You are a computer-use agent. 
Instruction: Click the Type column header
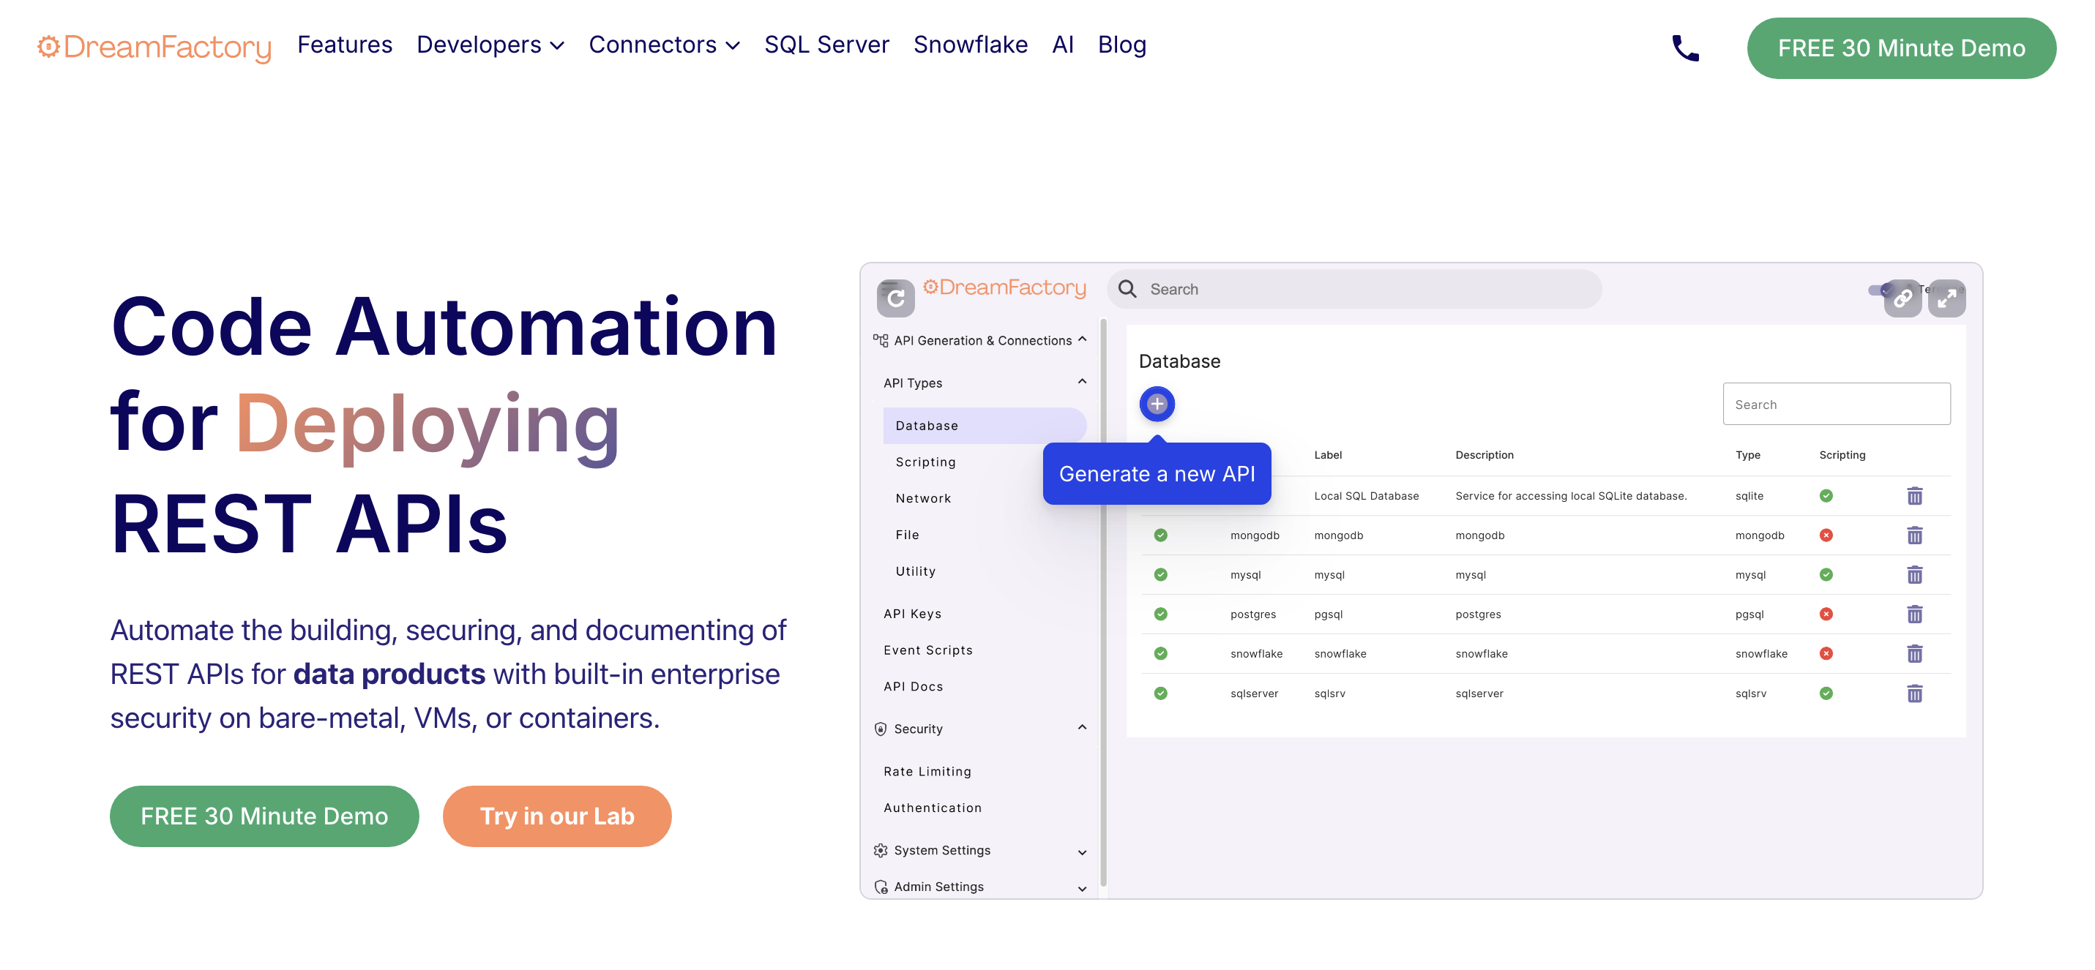click(1748, 455)
